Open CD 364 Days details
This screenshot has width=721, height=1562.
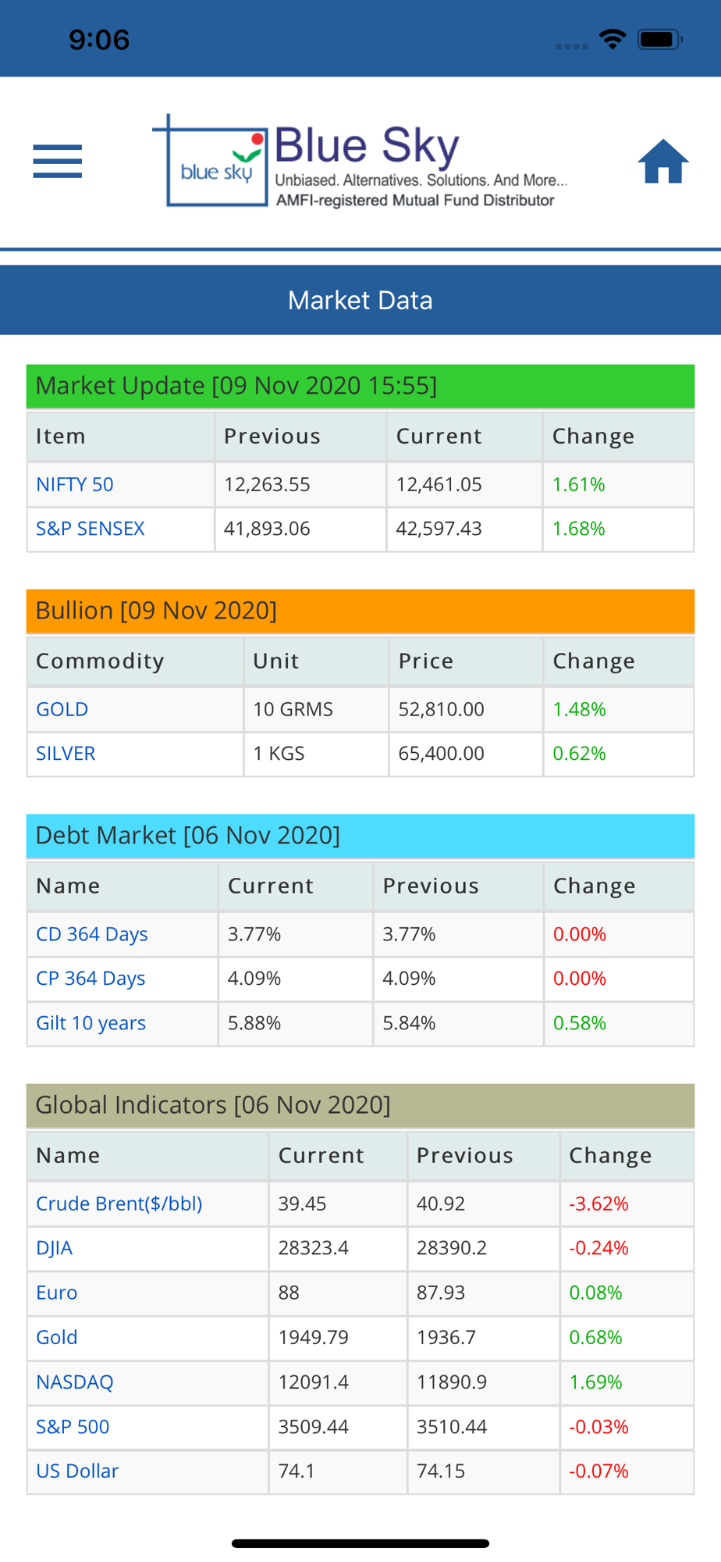[92, 934]
